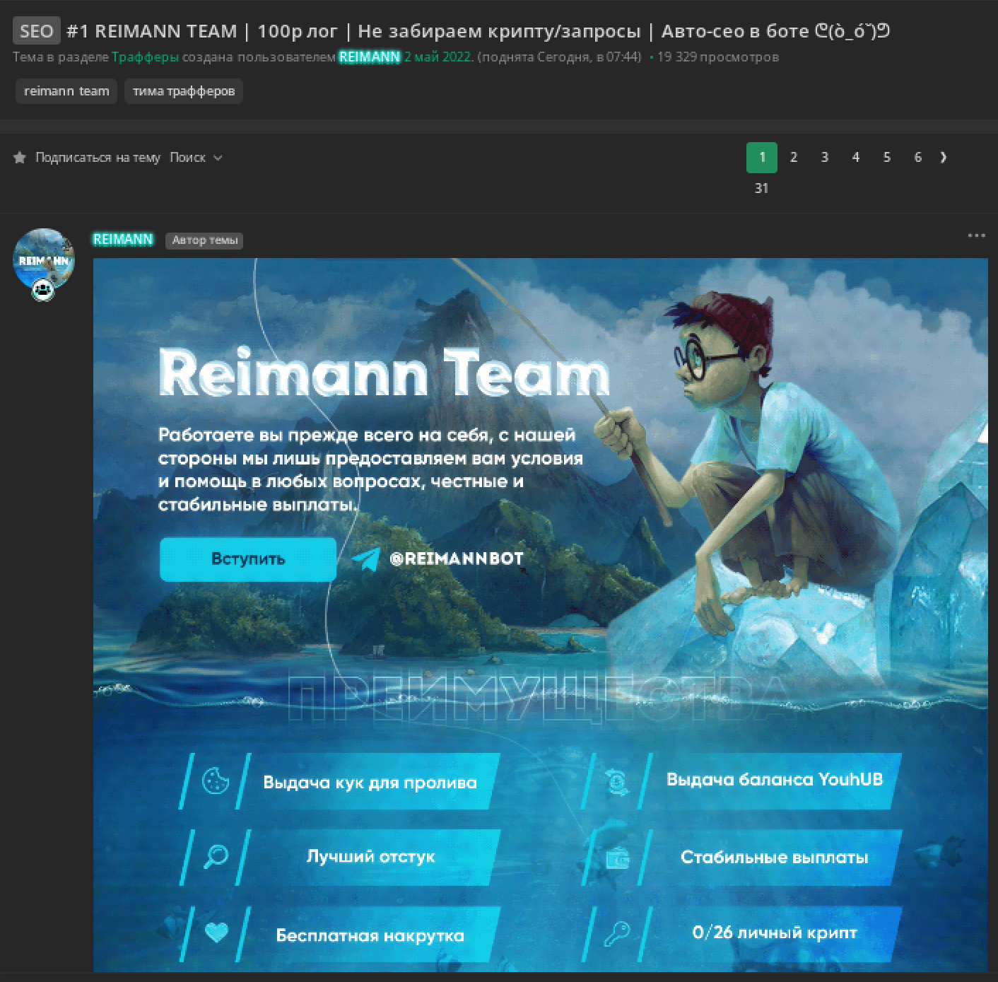Go to page 6 of thread
This screenshot has height=982, width=998.
(x=918, y=158)
